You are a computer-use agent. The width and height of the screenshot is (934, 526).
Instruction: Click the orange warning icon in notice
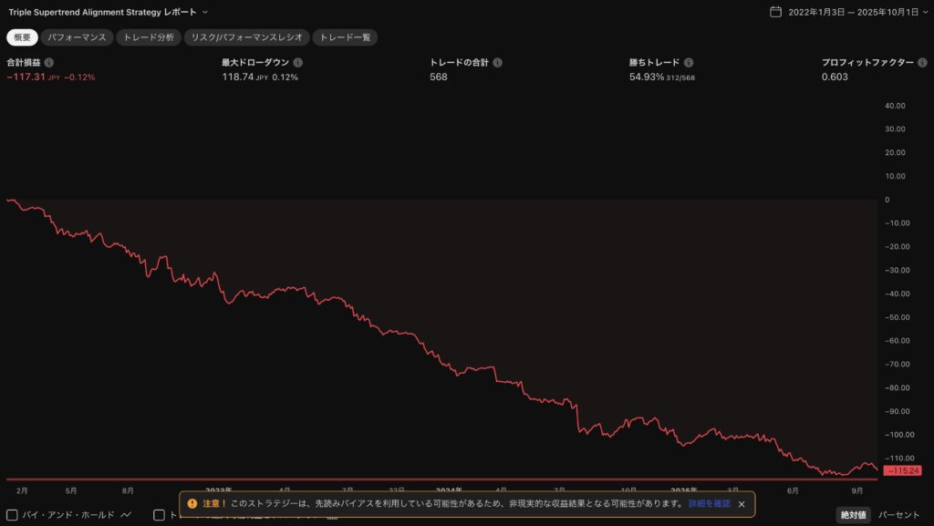(192, 504)
